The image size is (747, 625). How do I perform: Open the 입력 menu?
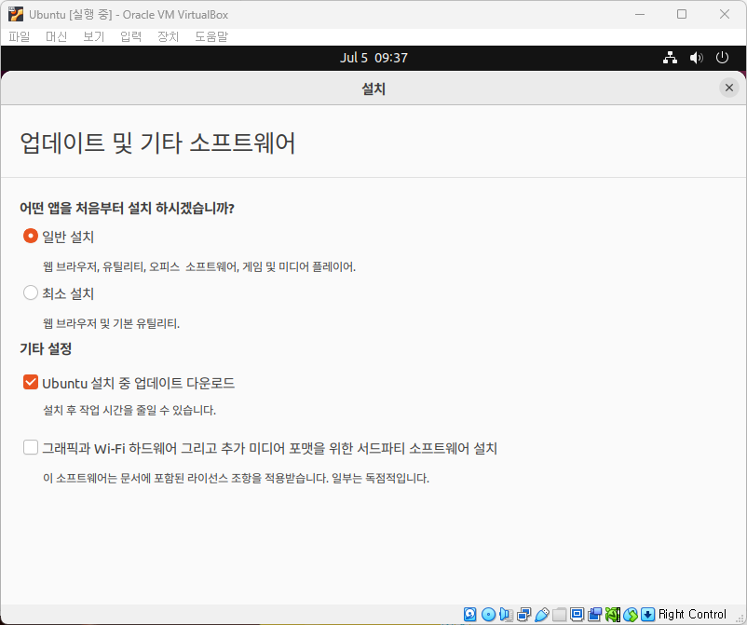coord(131,36)
